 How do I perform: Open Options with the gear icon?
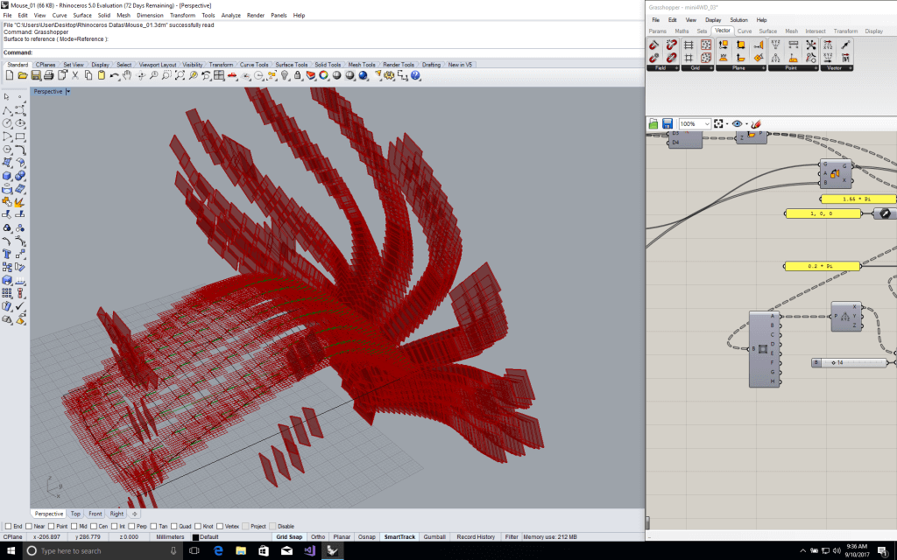(x=389, y=75)
